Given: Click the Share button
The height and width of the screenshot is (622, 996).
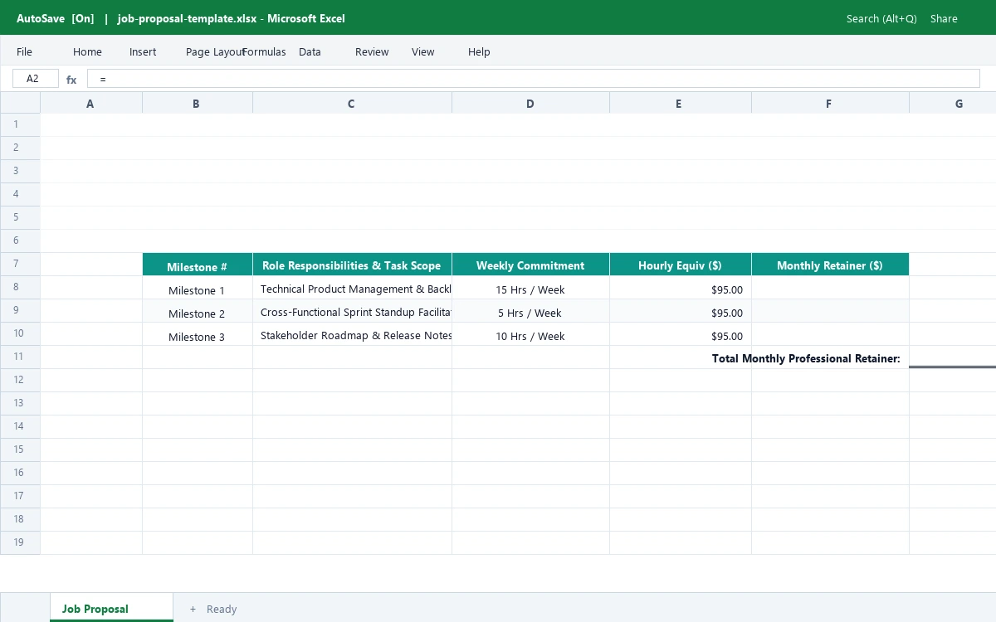Looking at the screenshot, I should pyautogui.click(x=944, y=18).
